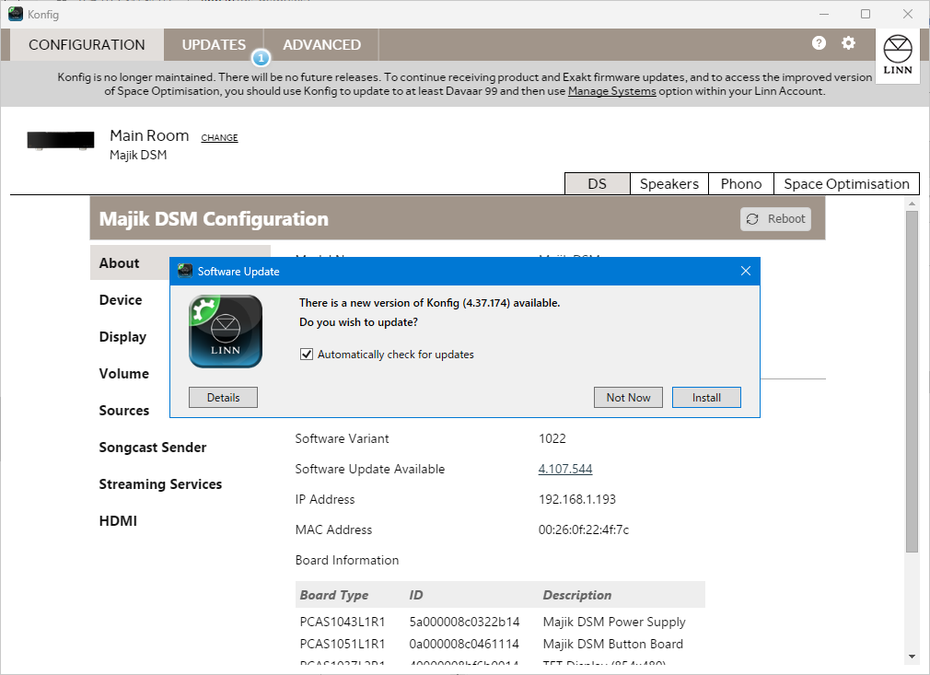Open the Streaming Services section

click(160, 484)
